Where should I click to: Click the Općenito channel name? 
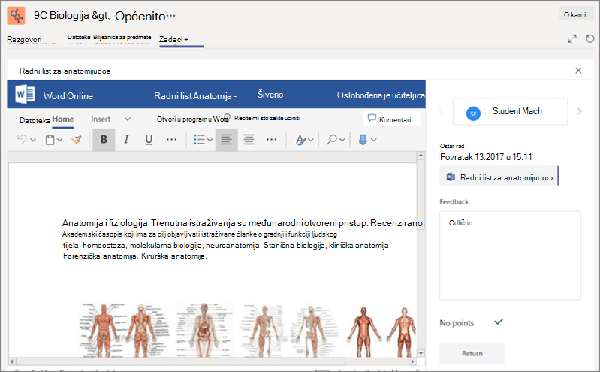point(140,16)
